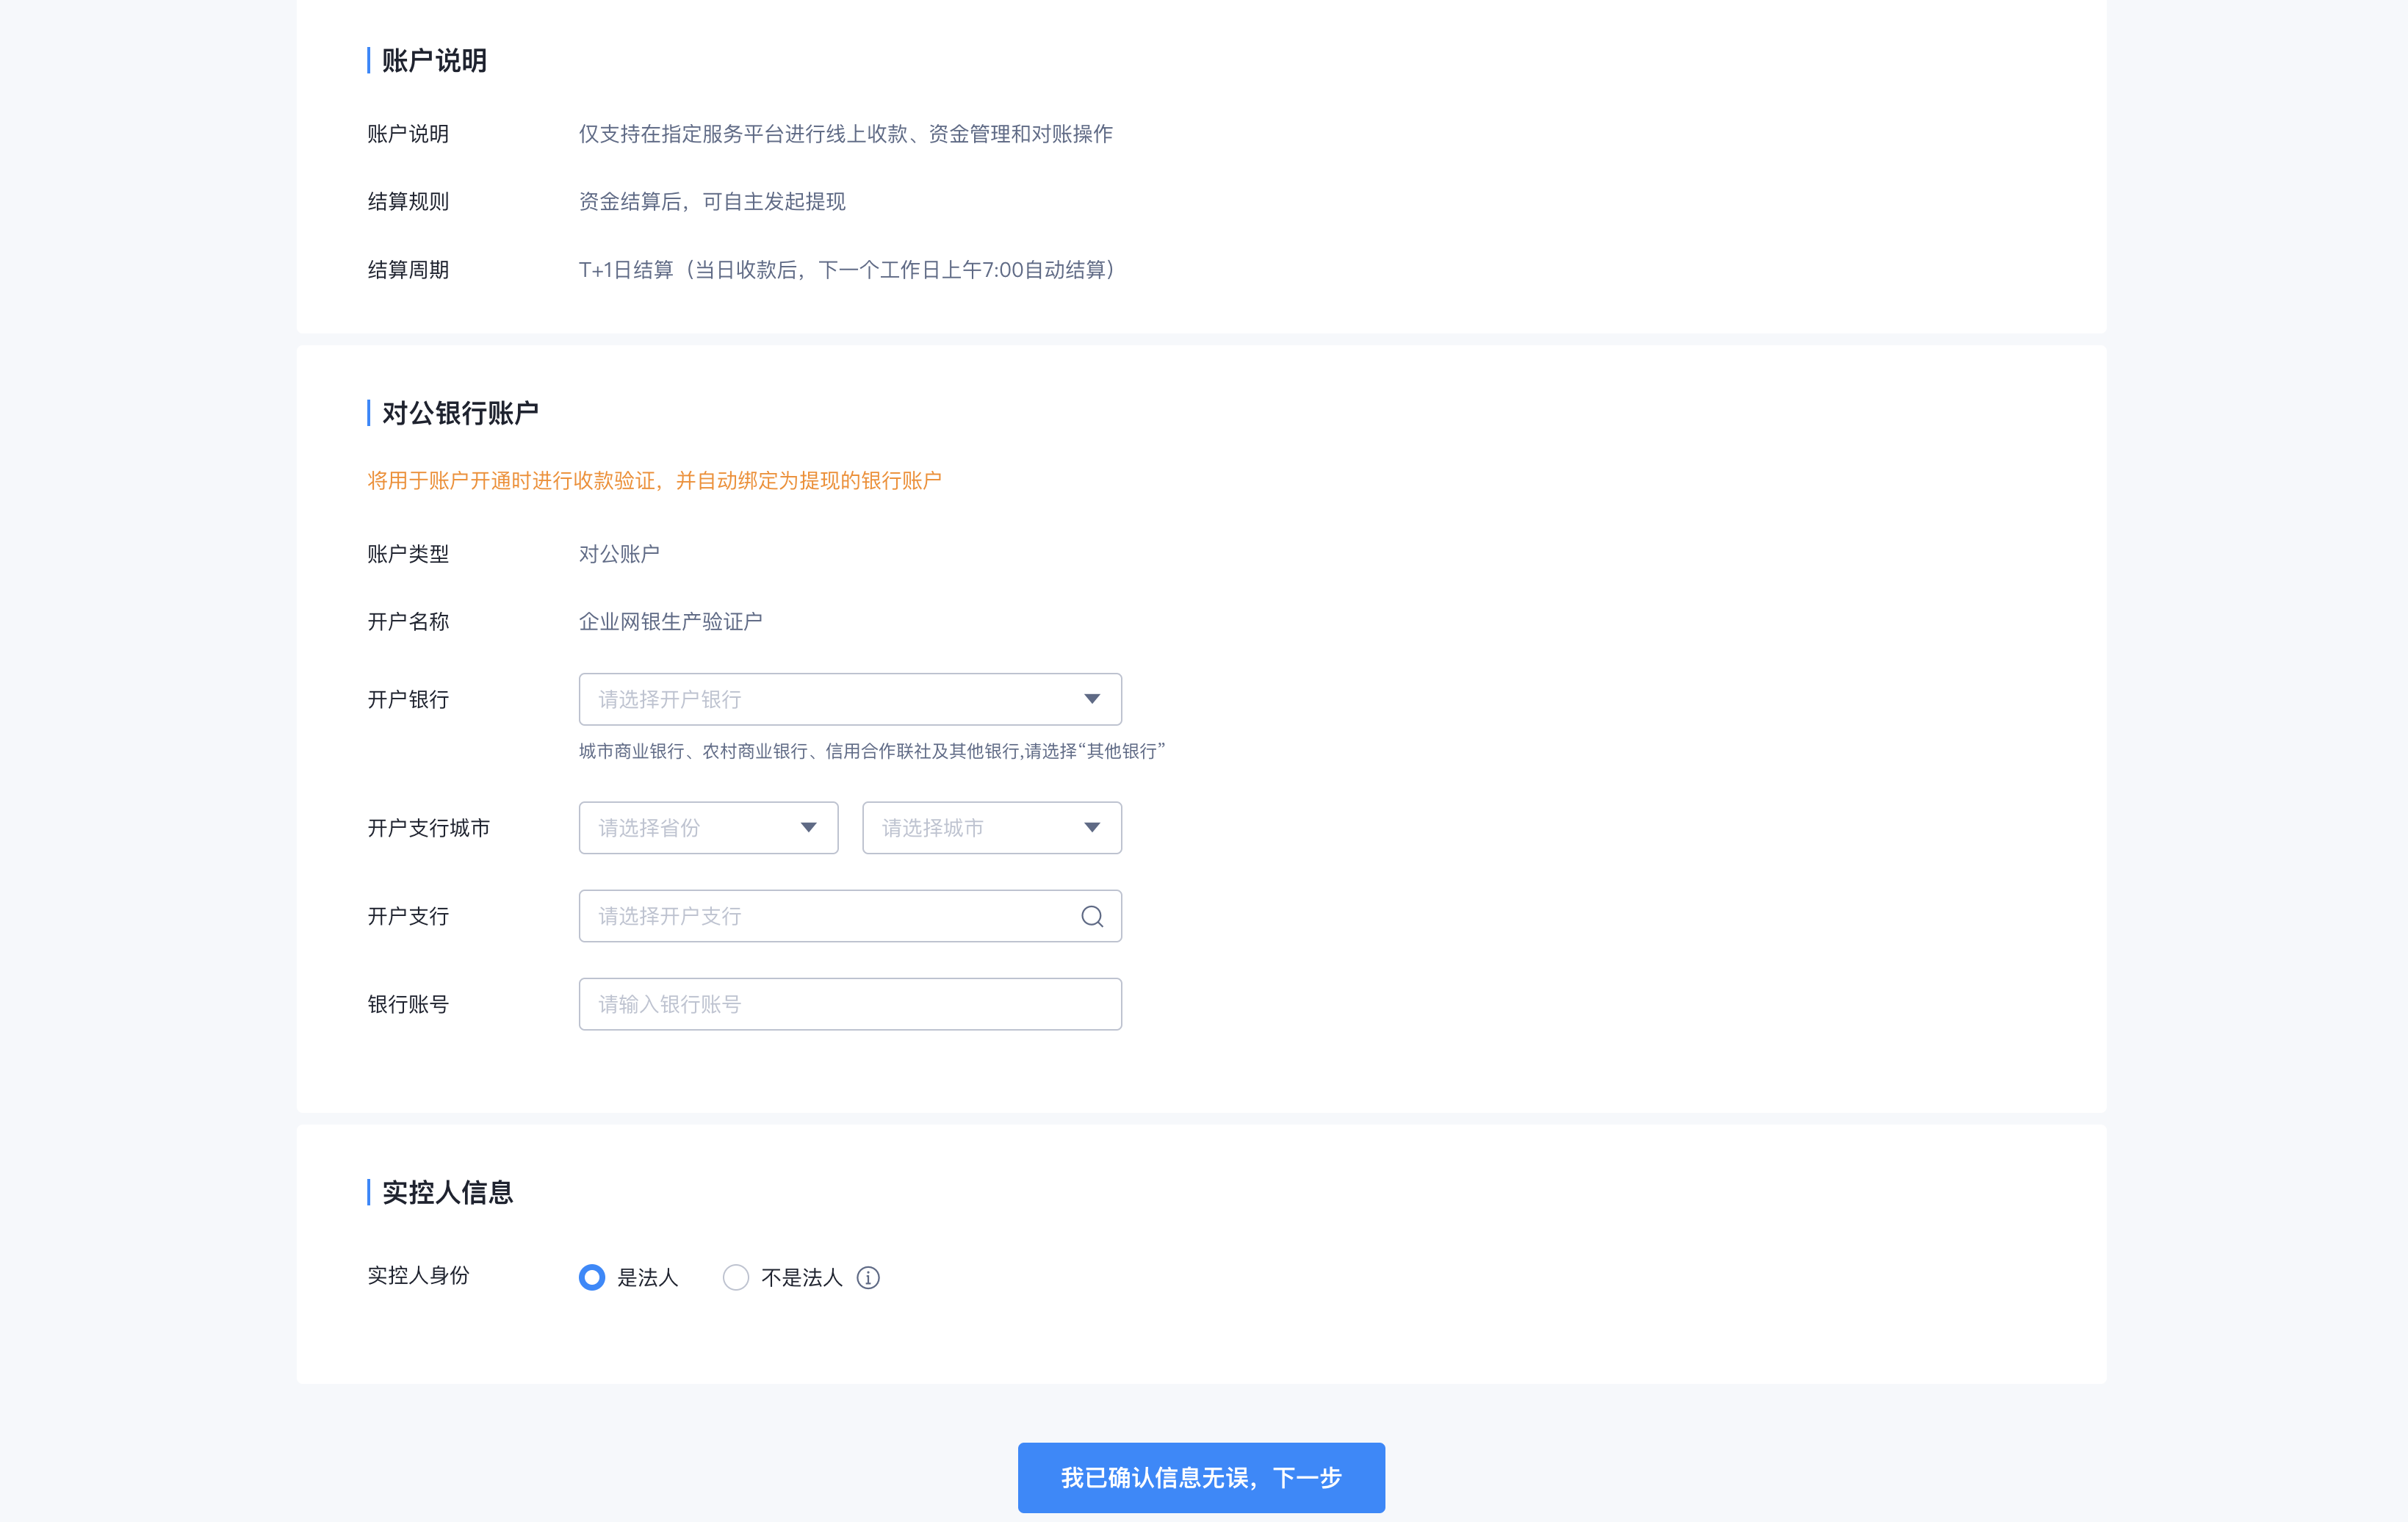Click the 对公银行账户 section heading

[x=460, y=413]
